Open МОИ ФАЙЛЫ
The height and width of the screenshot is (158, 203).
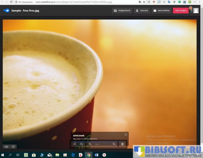(x=161, y=11)
